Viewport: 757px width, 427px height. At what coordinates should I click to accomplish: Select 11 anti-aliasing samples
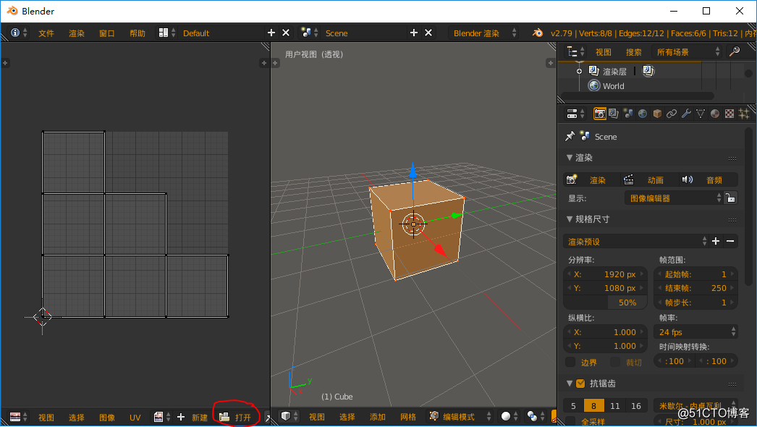click(x=614, y=406)
